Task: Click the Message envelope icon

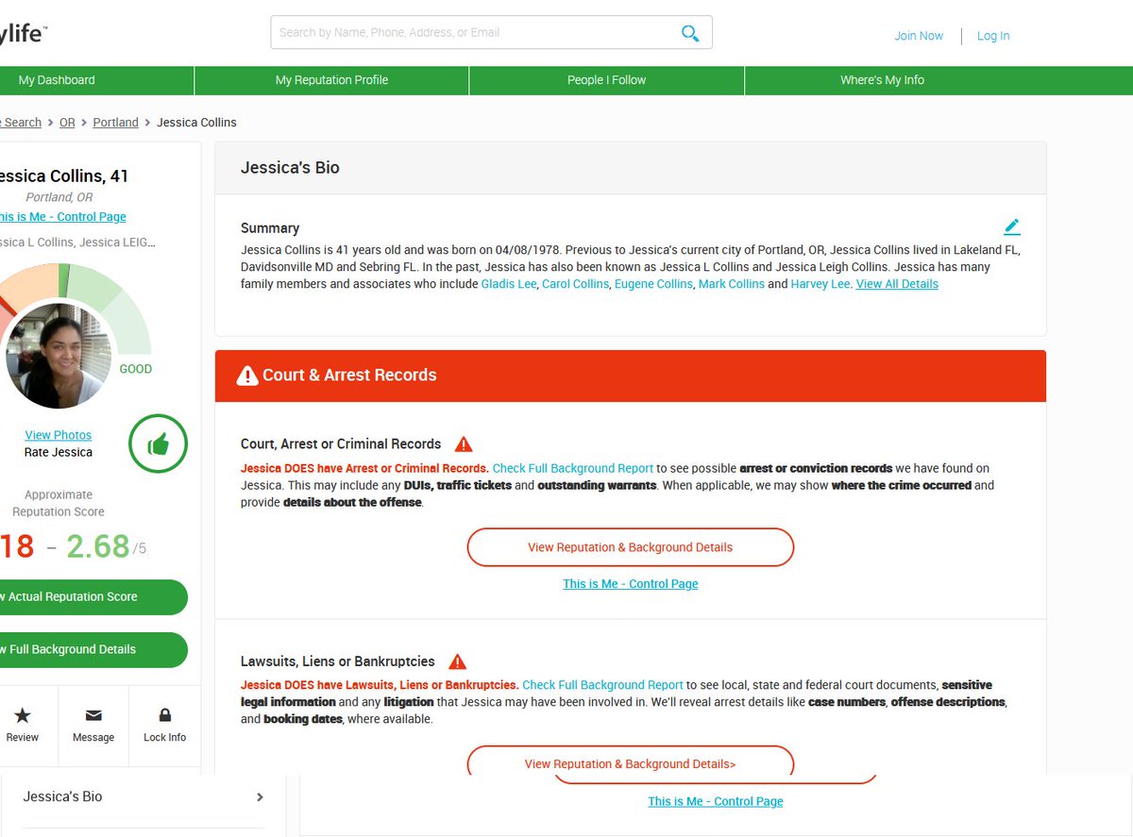Action: point(93,715)
